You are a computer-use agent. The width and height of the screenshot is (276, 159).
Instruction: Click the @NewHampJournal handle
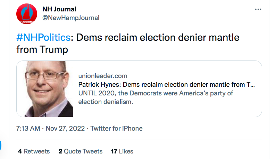coord(70,18)
